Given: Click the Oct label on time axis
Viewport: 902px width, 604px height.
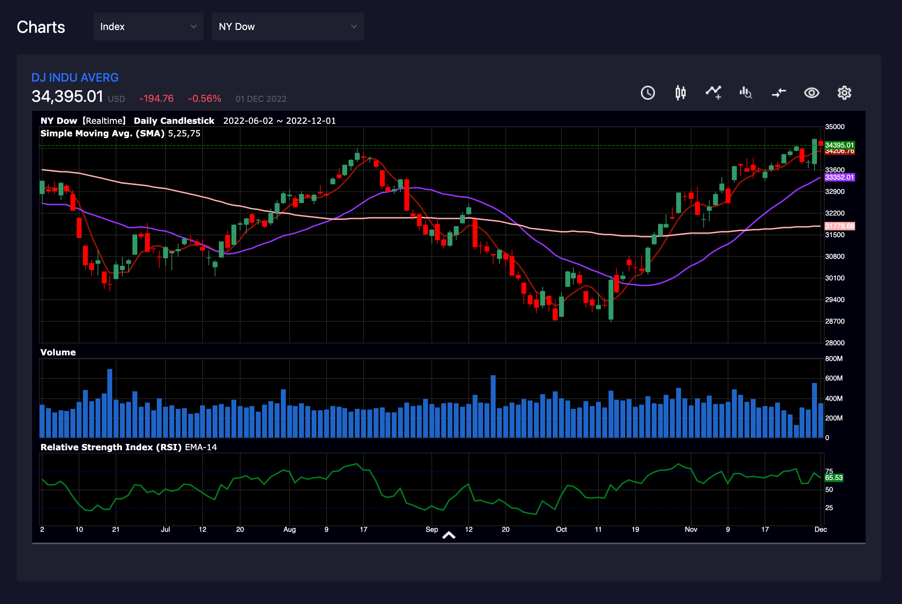Looking at the screenshot, I should coord(561,529).
